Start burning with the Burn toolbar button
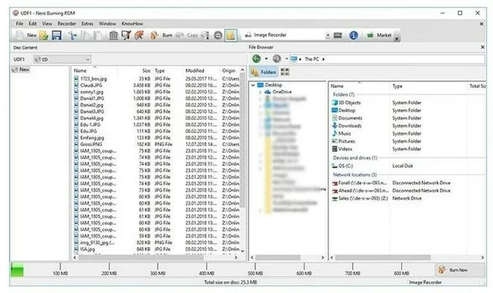 (161, 35)
